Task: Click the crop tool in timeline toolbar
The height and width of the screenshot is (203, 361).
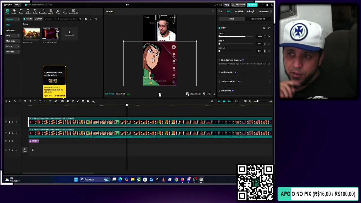Action: [50, 101]
